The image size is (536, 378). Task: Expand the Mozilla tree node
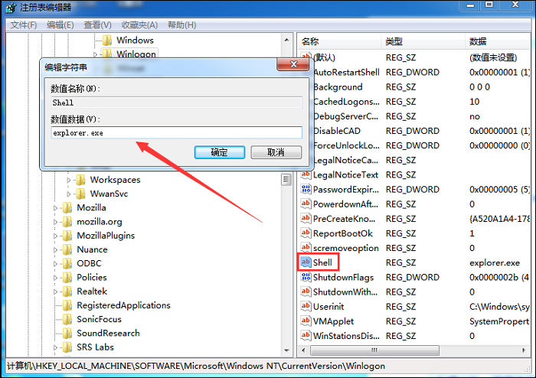point(55,208)
